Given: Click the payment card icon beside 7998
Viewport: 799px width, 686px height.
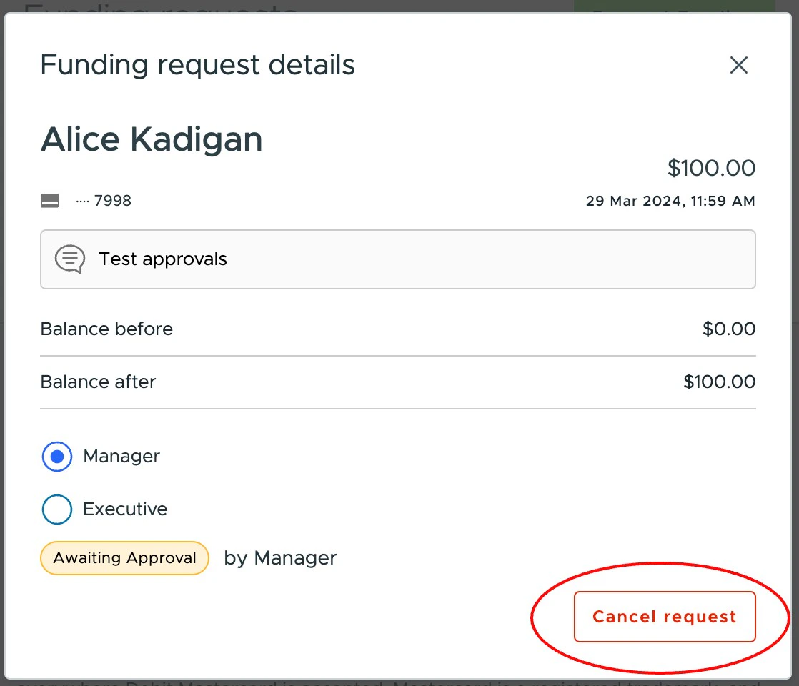Looking at the screenshot, I should point(49,201).
